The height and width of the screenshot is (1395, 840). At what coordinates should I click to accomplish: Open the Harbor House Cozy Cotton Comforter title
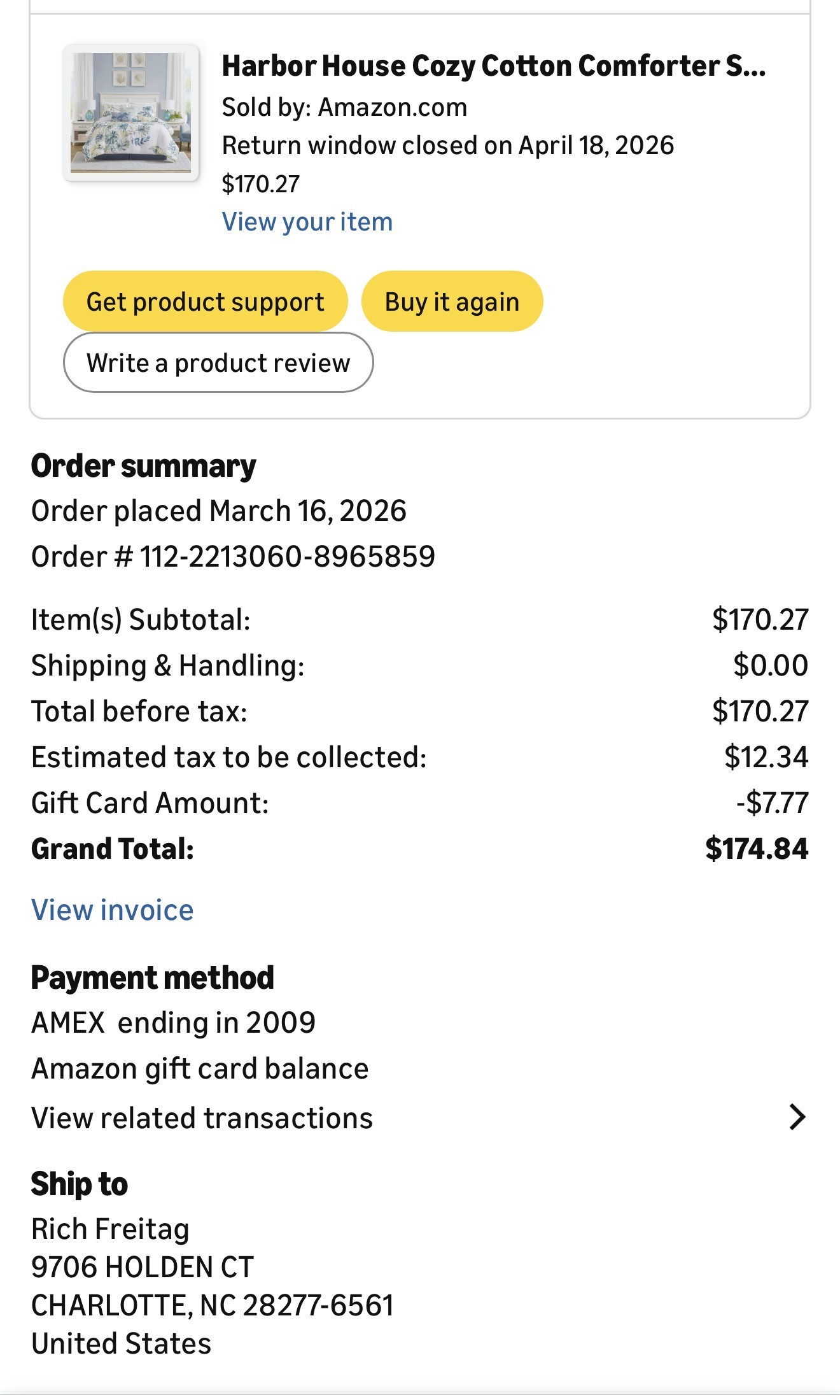coord(494,66)
